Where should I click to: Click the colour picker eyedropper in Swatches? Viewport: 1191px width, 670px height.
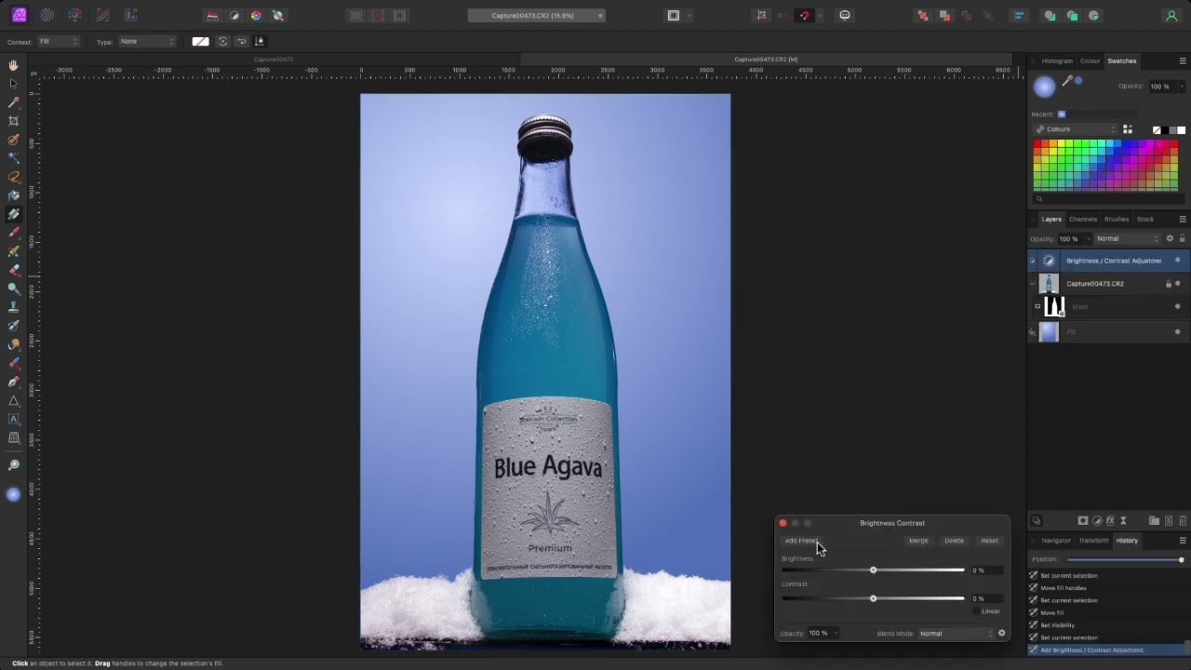[x=1067, y=82]
